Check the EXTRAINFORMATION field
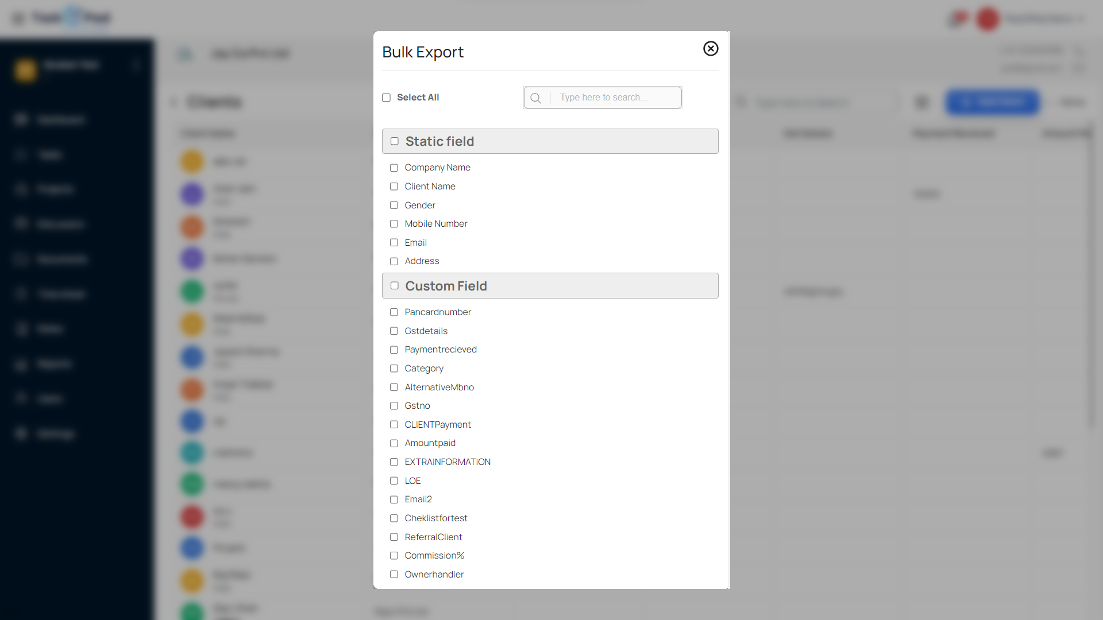Image resolution: width=1103 pixels, height=620 pixels. coord(394,462)
